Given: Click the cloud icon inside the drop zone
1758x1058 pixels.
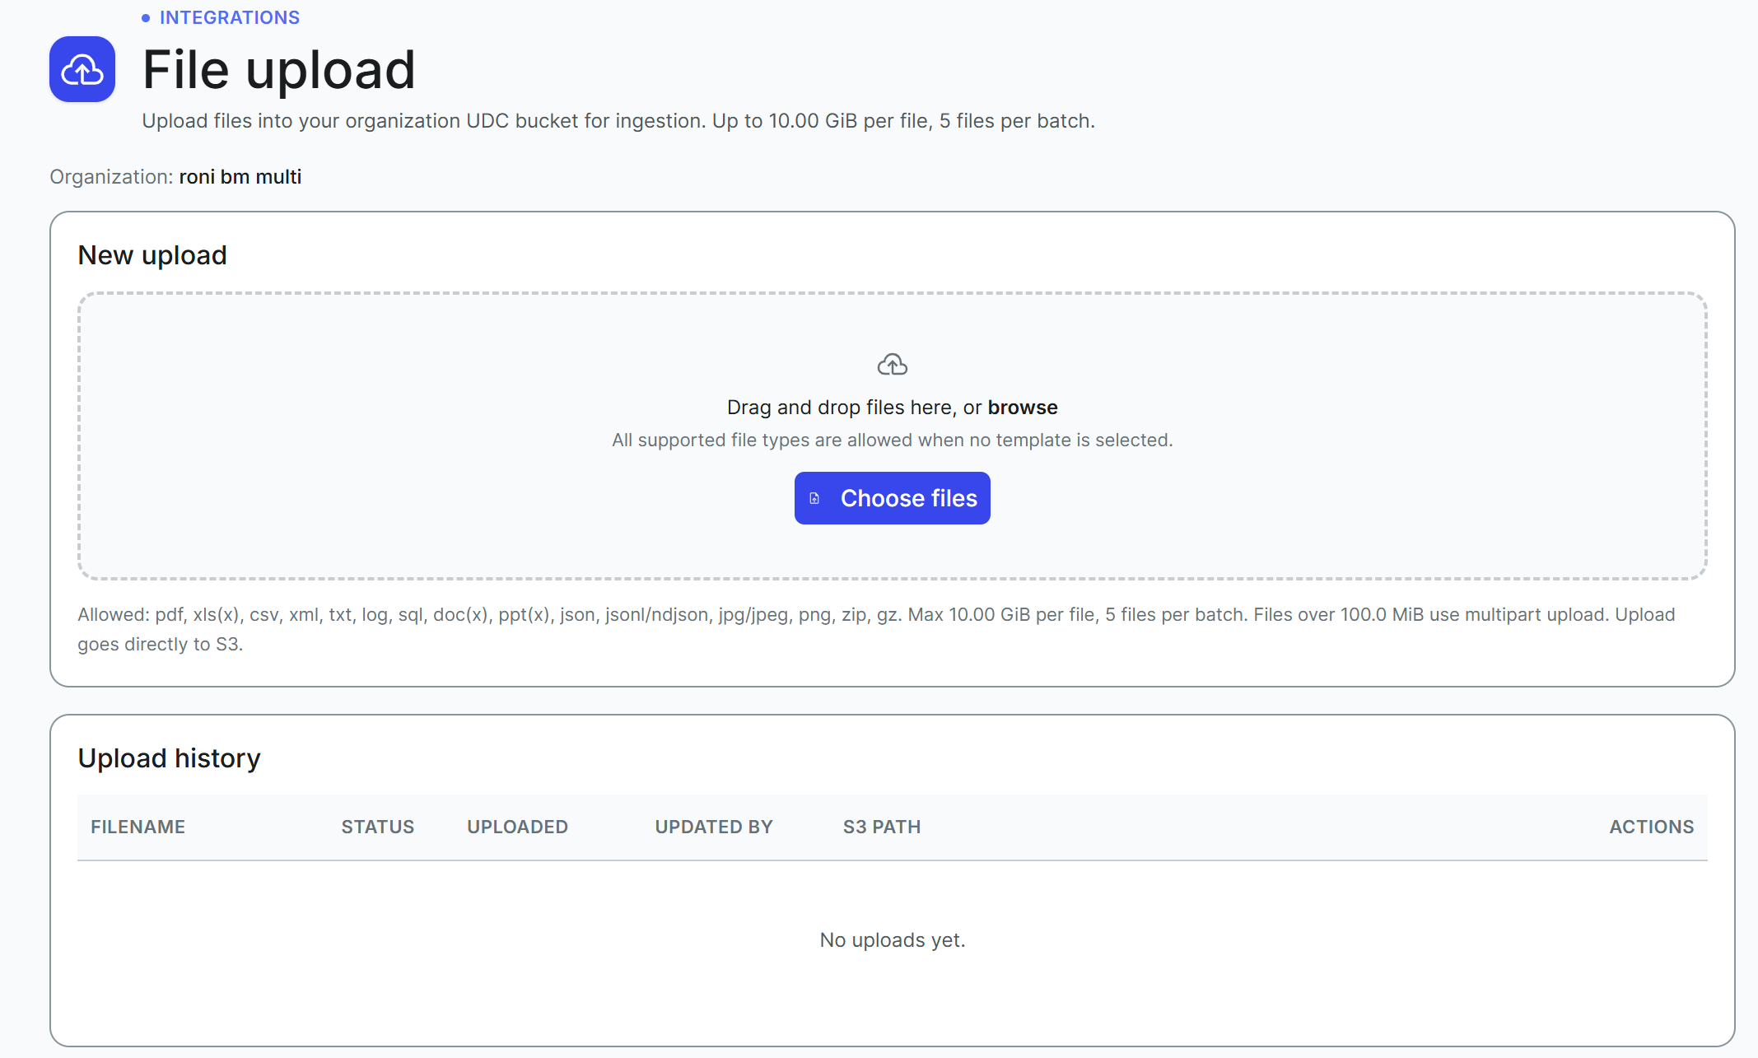Looking at the screenshot, I should click(x=893, y=364).
